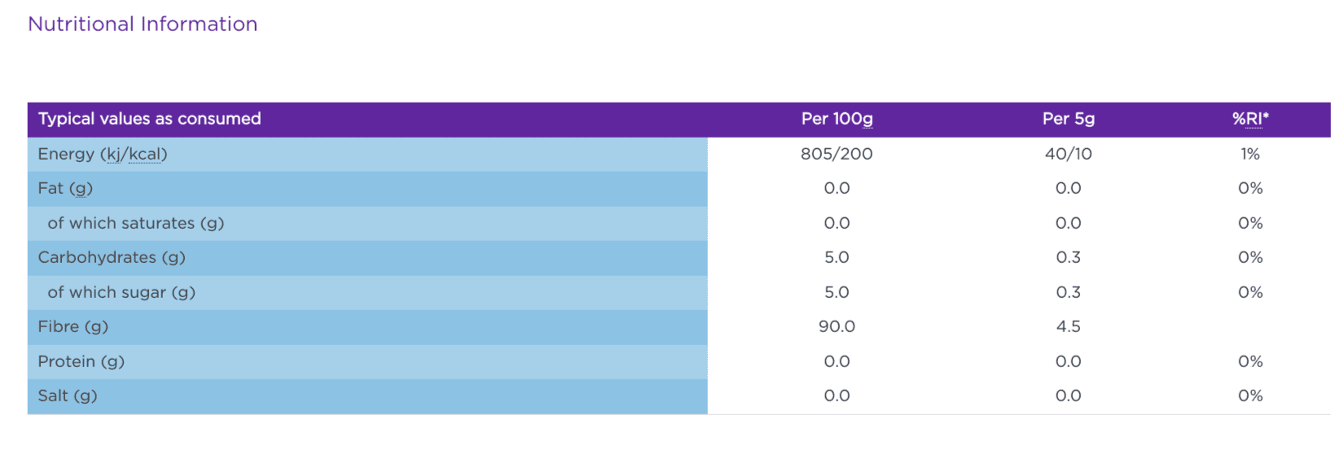Click the 40/10 energy per 5g value
This screenshot has width=1344, height=468.
(1068, 154)
